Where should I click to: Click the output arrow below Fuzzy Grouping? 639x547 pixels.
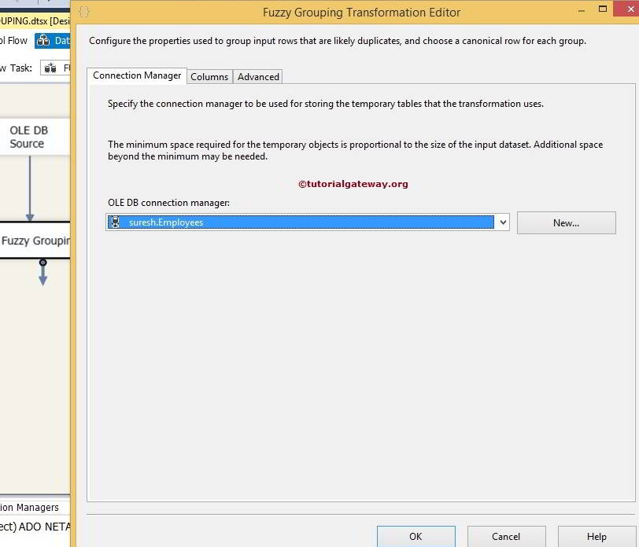[x=42, y=272]
